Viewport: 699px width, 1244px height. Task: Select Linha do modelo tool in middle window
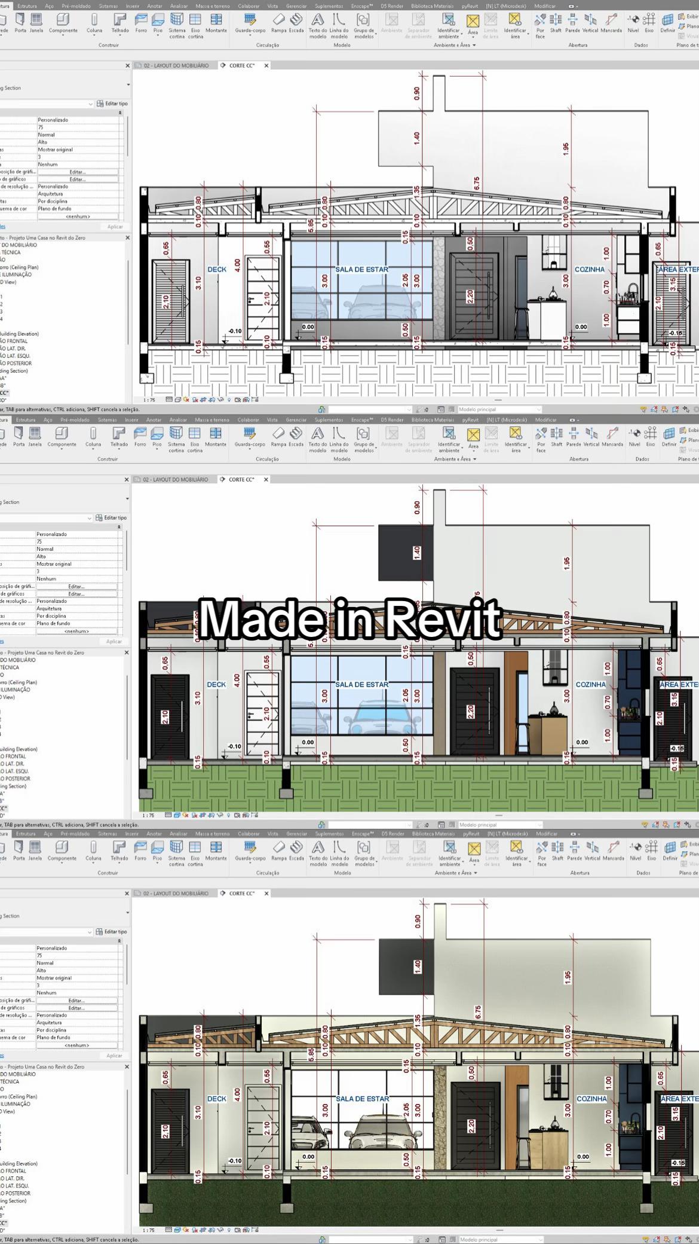pyautogui.click(x=339, y=440)
